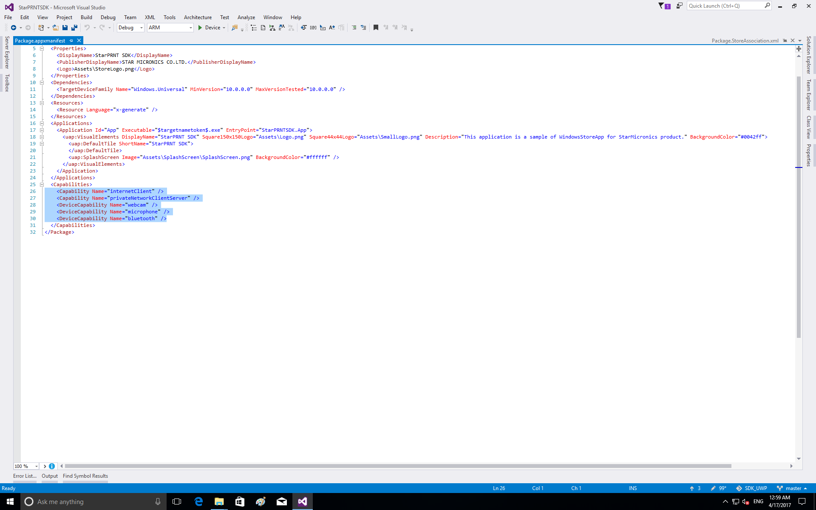
Task: Click the Ask me anything search box
Action: pos(93,501)
